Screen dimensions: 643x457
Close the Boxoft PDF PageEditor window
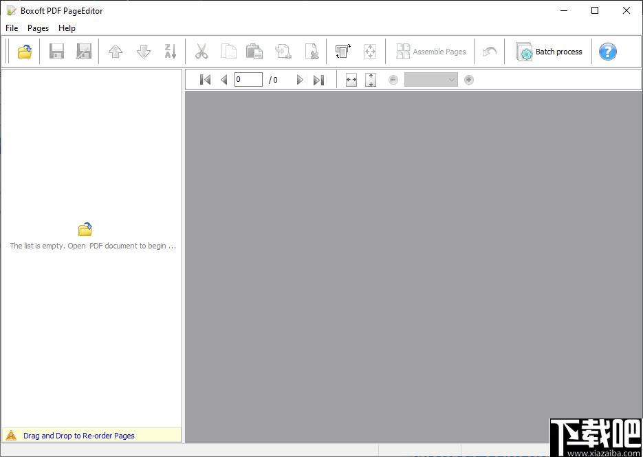(x=626, y=10)
